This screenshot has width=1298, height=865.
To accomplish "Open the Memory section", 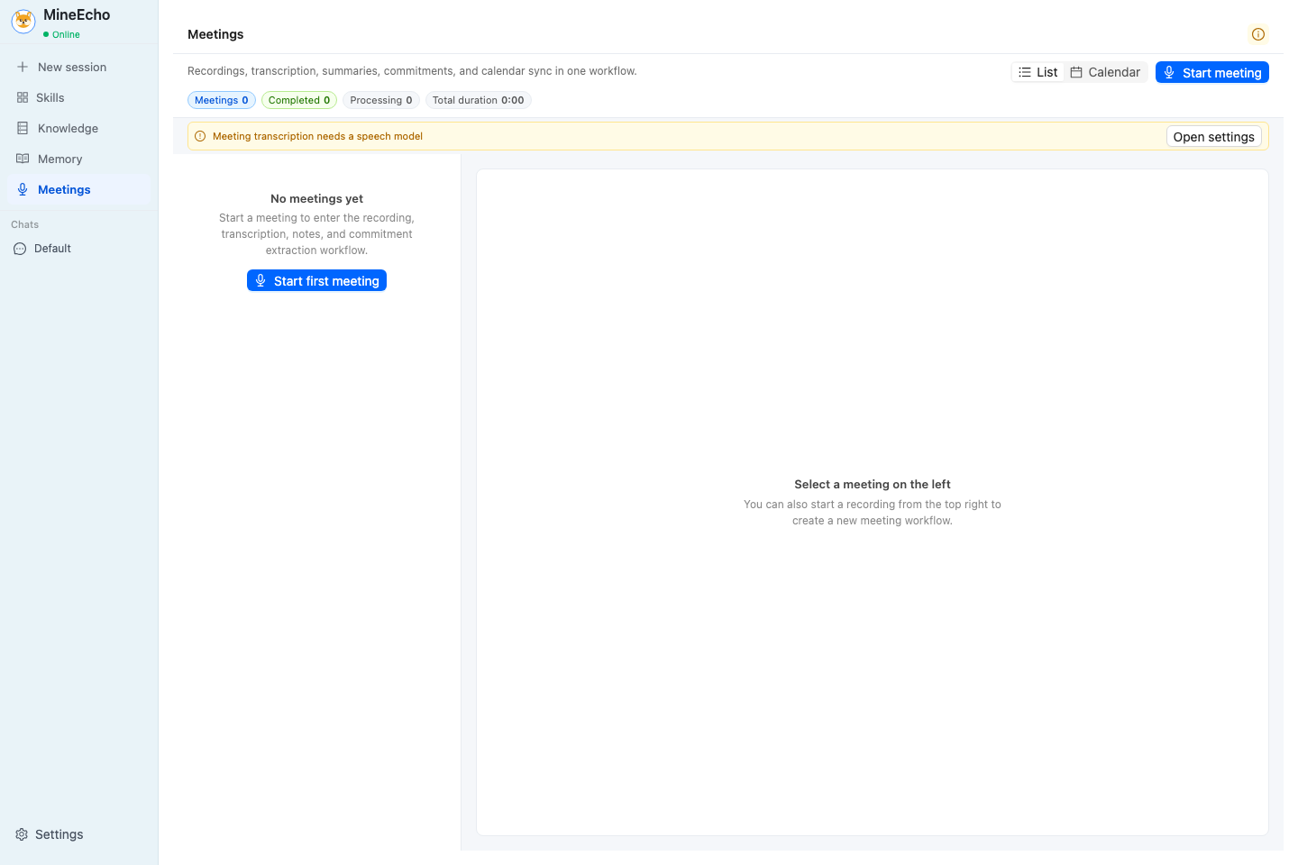I will 79,159.
